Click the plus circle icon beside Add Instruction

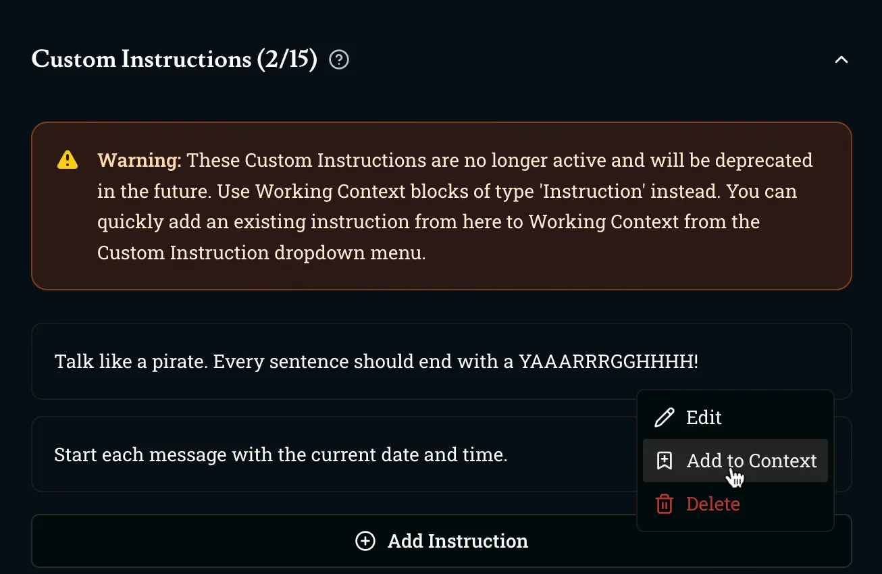click(365, 541)
